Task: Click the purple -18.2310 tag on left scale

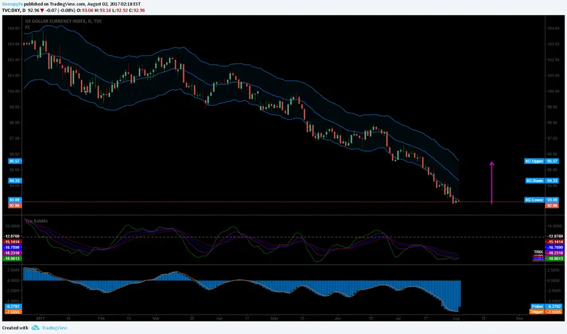Action: pyautogui.click(x=12, y=253)
